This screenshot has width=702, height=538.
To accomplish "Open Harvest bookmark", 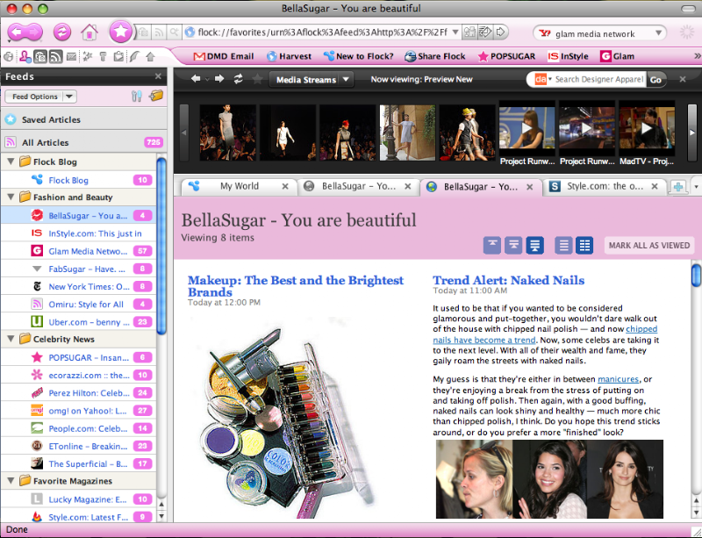I will point(289,56).
